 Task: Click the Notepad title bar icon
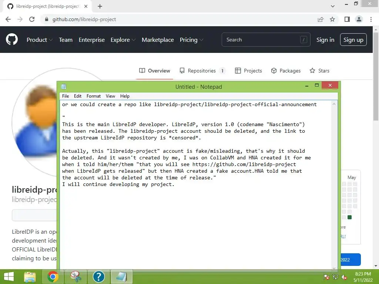coord(64,87)
